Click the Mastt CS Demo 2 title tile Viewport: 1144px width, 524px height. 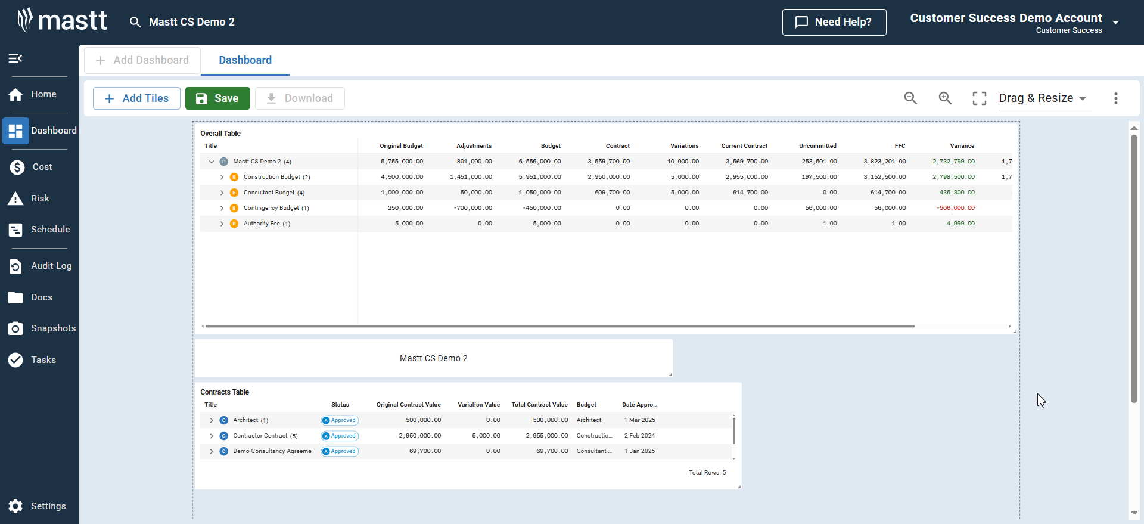tap(433, 358)
